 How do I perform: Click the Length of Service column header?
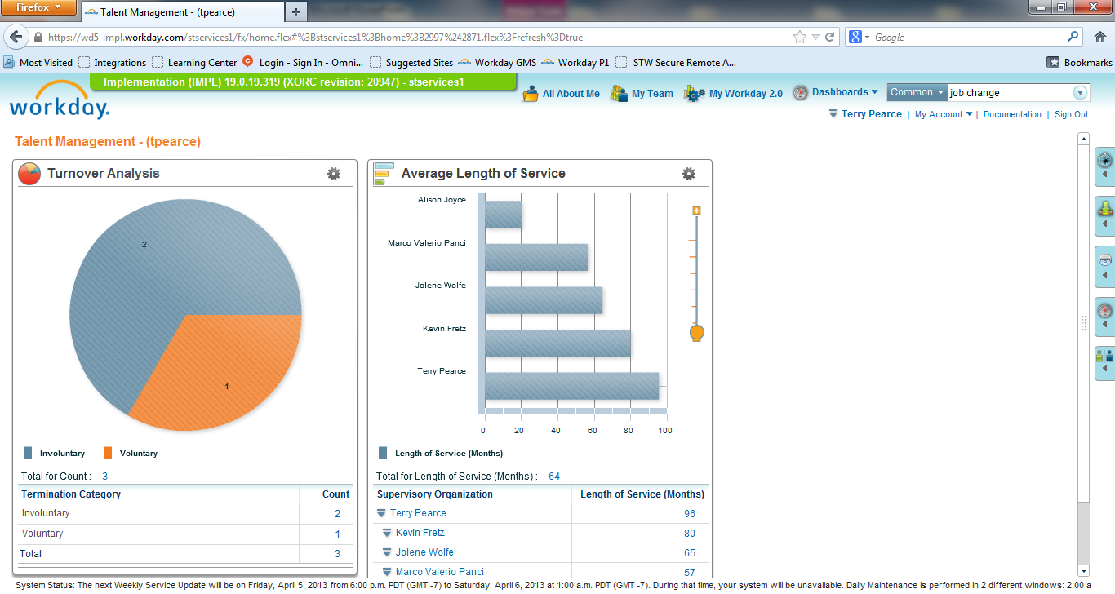coord(642,494)
